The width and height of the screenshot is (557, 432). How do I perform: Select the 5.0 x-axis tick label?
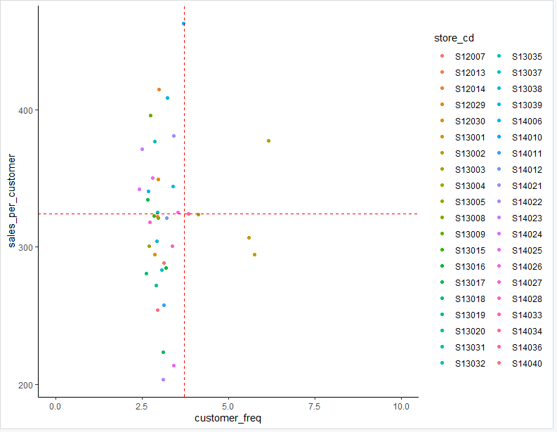click(228, 407)
